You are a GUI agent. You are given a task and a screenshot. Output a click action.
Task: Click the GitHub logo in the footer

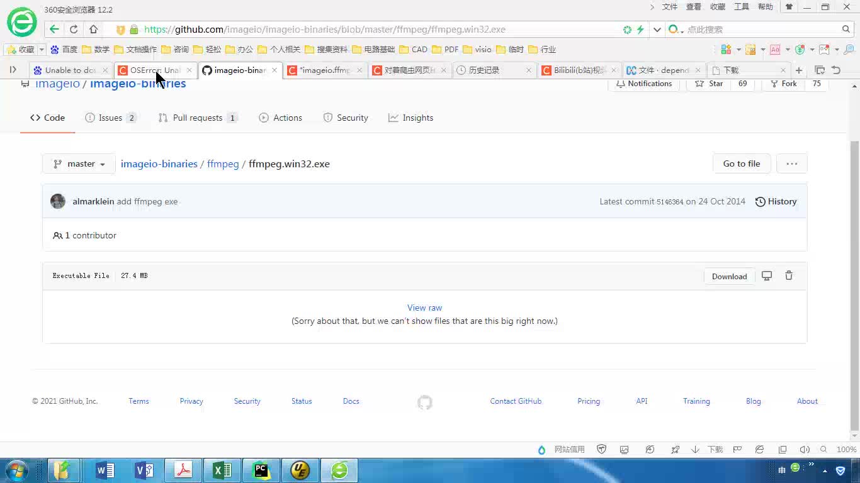[425, 402]
